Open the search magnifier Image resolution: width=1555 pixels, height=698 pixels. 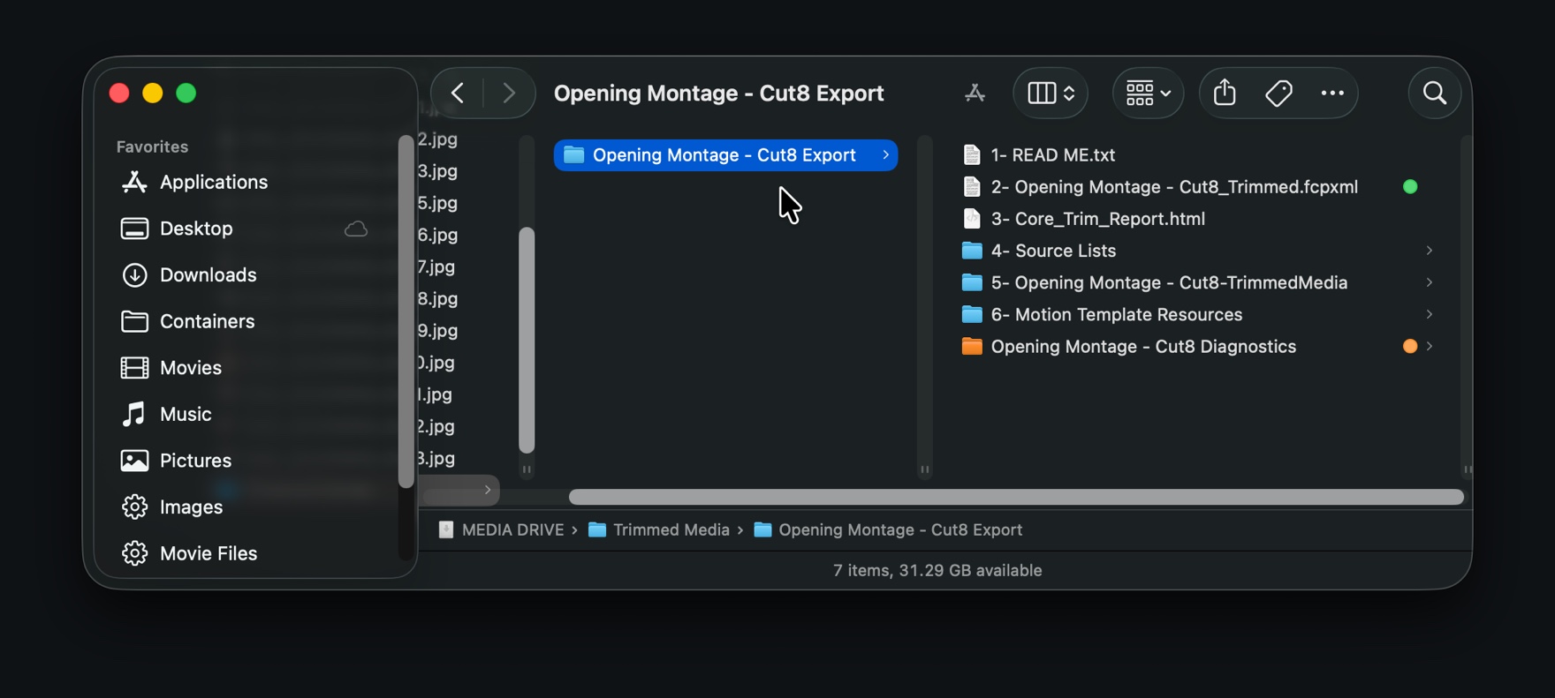click(1435, 93)
